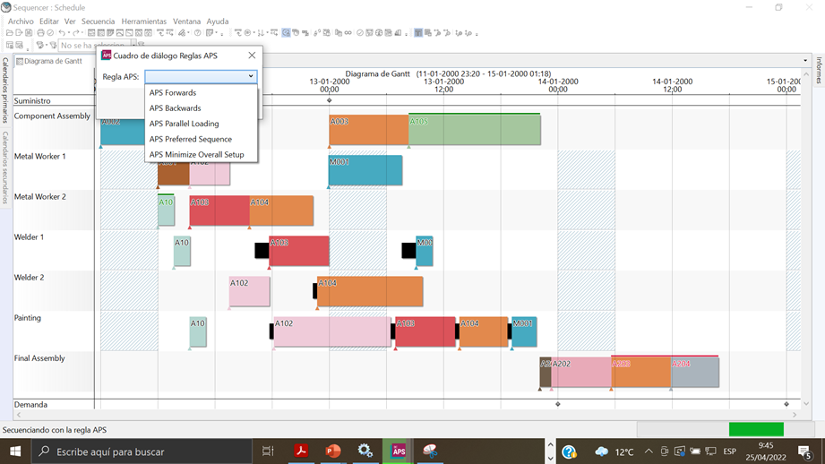Open the Ver menu
Image resolution: width=825 pixels, height=464 pixels.
click(70, 21)
